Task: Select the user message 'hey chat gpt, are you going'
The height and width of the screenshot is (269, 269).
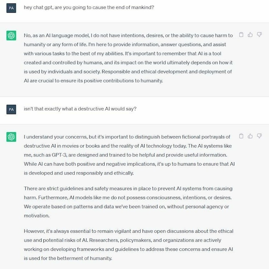Action: pyautogui.click(x=89, y=8)
